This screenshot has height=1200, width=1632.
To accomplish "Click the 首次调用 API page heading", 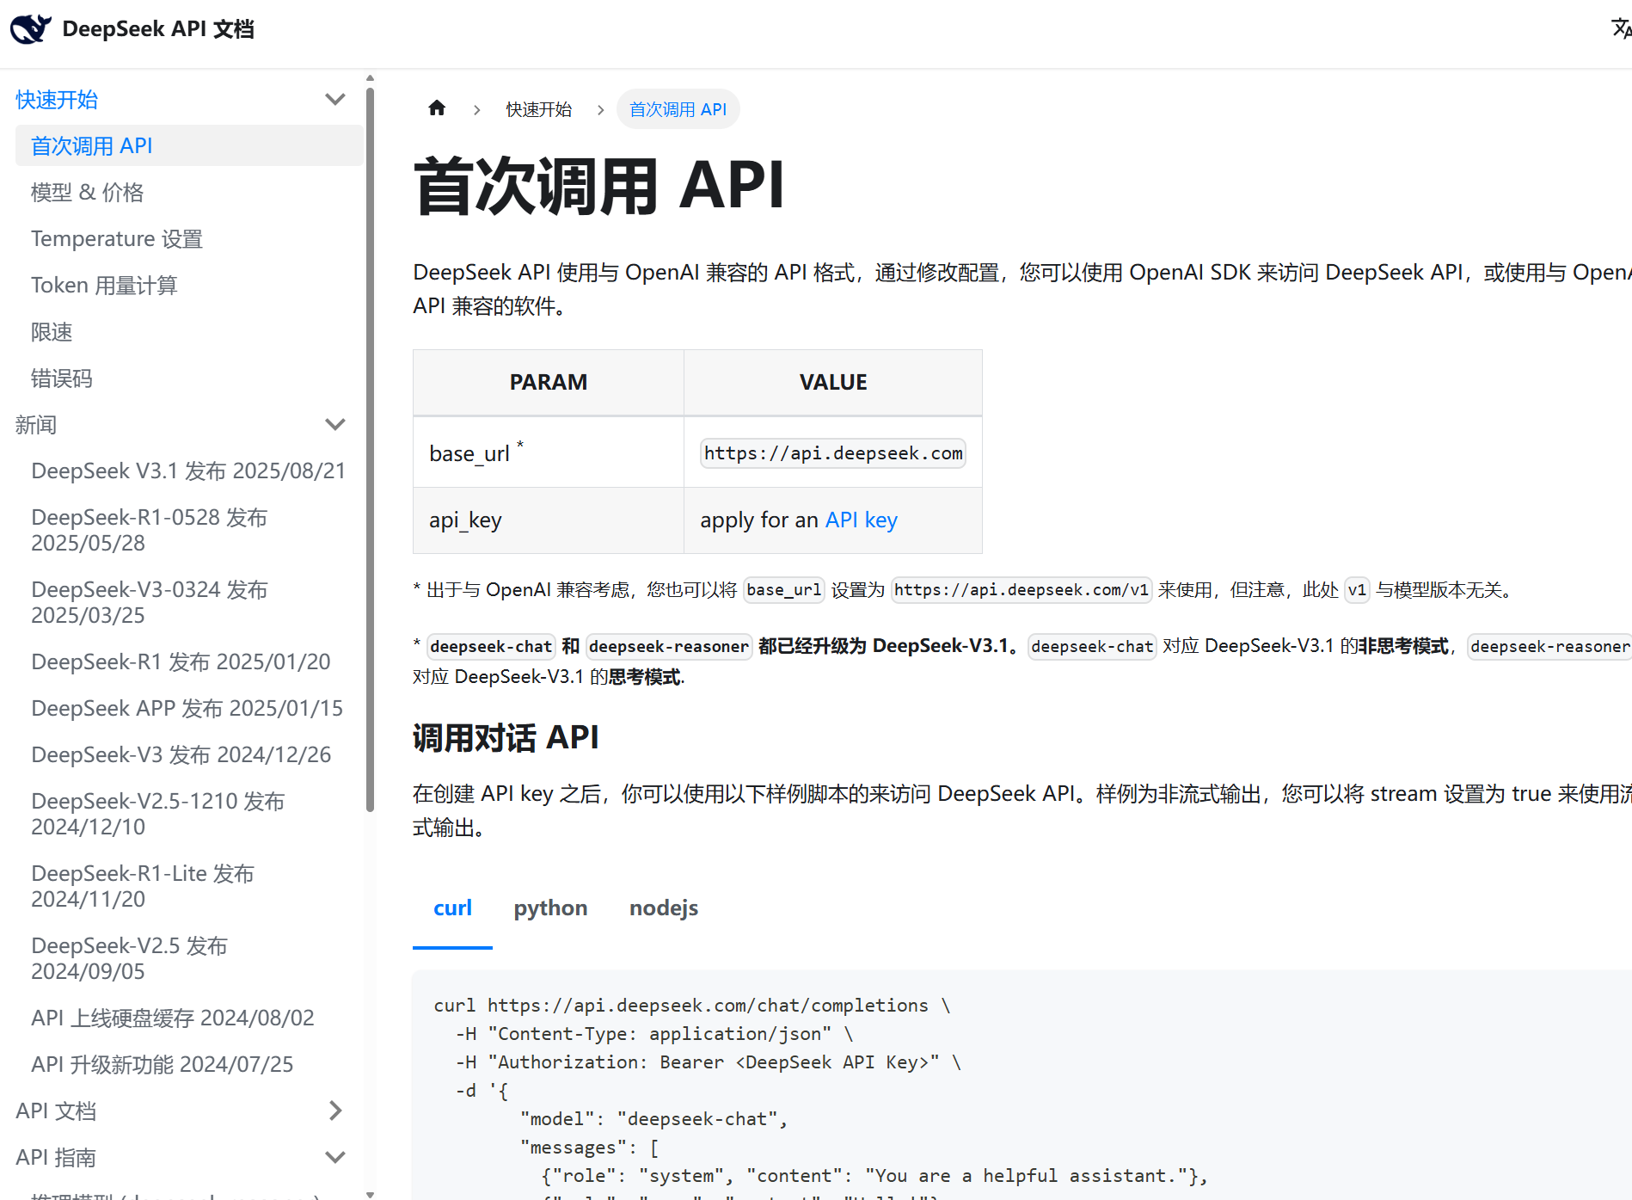I will coord(598,185).
